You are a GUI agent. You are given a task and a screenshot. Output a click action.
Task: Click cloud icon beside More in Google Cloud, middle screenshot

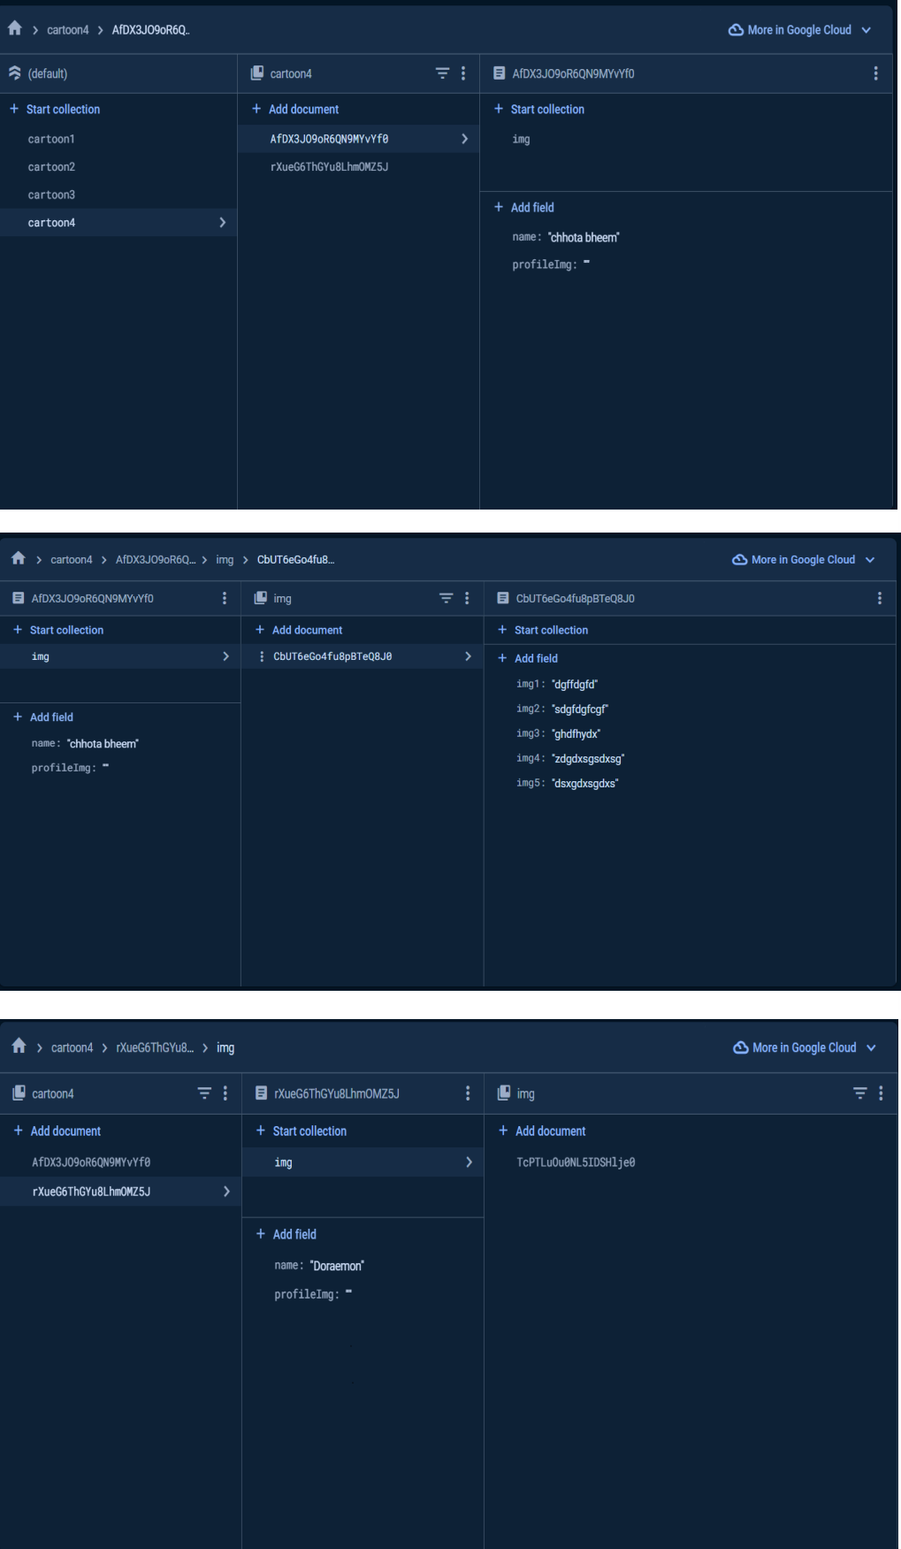(x=740, y=560)
